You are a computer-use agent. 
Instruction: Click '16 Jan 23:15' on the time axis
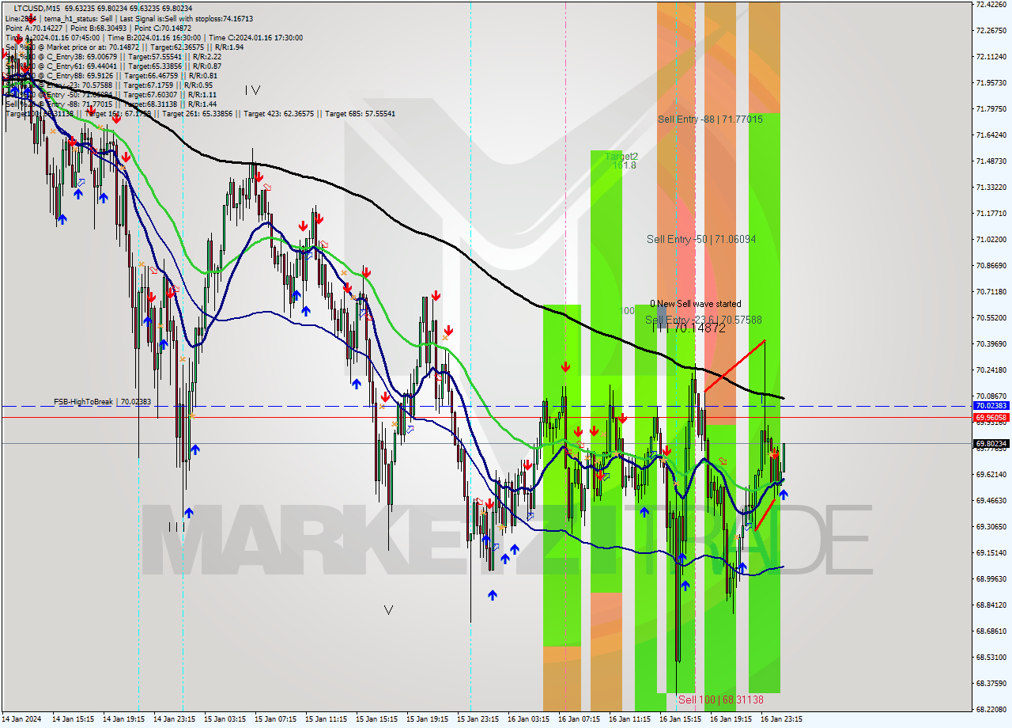click(782, 719)
